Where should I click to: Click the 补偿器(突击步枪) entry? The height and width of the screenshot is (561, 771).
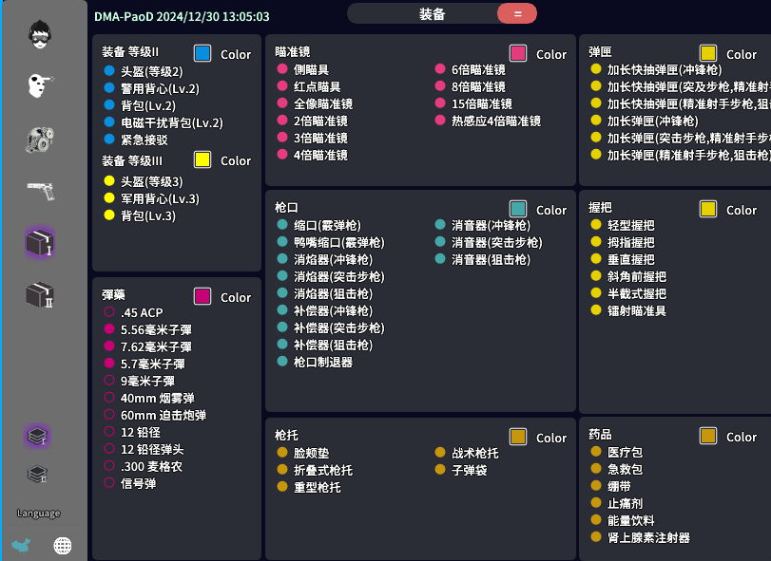[x=338, y=327]
